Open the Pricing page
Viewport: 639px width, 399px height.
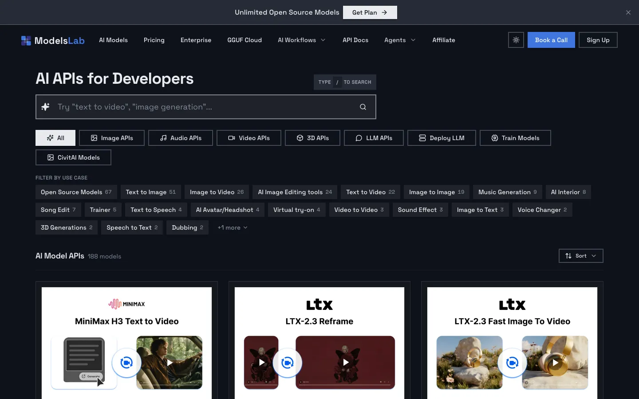click(x=154, y=40)
